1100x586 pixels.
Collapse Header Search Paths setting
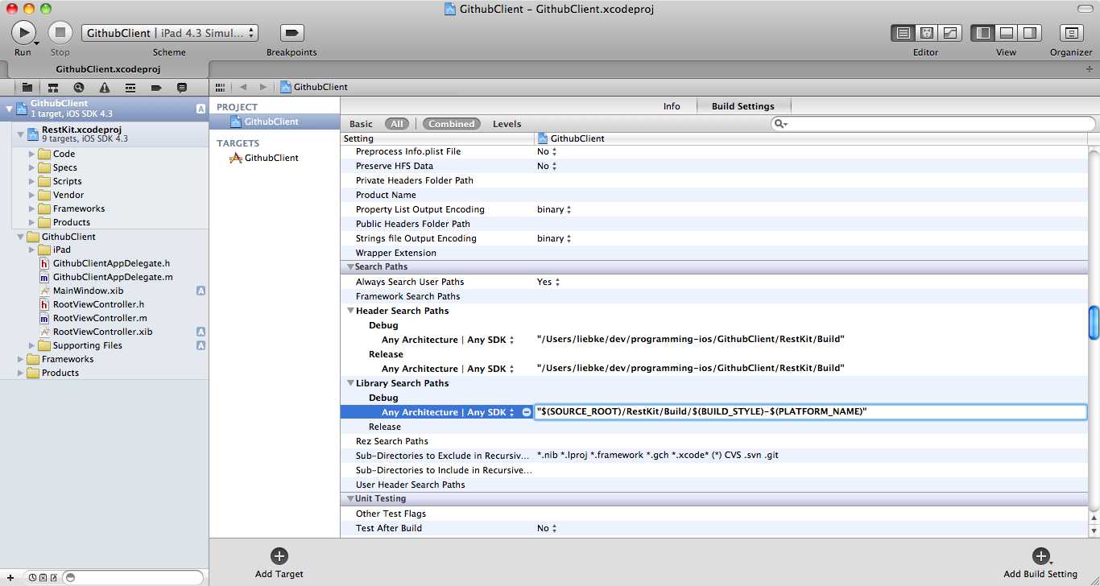(x=350, y=311)
